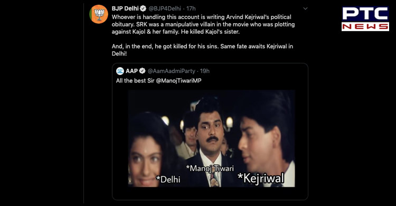396x206 pixels.
Task: Click the *Kejriwal caption in meme
Action: pos(261,178)
